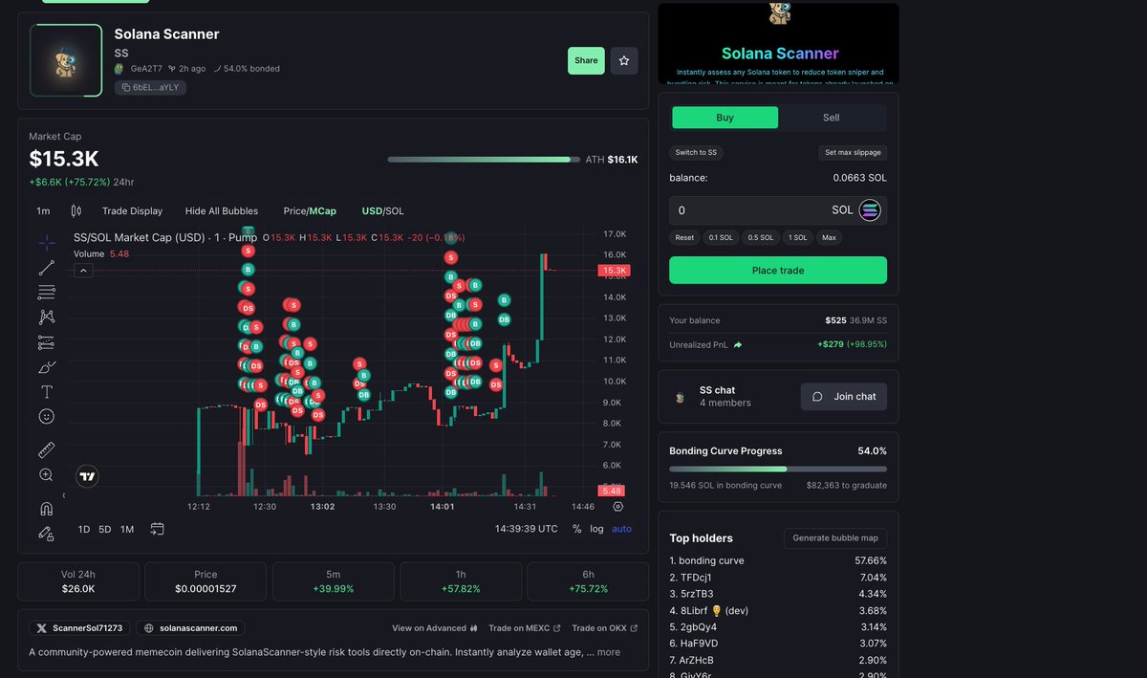Screen dimensions: 1147x678
Task: Select the zoom in tool
Action: coord(46,474)
